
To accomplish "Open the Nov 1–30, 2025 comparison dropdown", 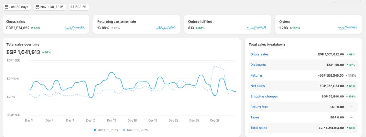I will [x=50, y=7].
